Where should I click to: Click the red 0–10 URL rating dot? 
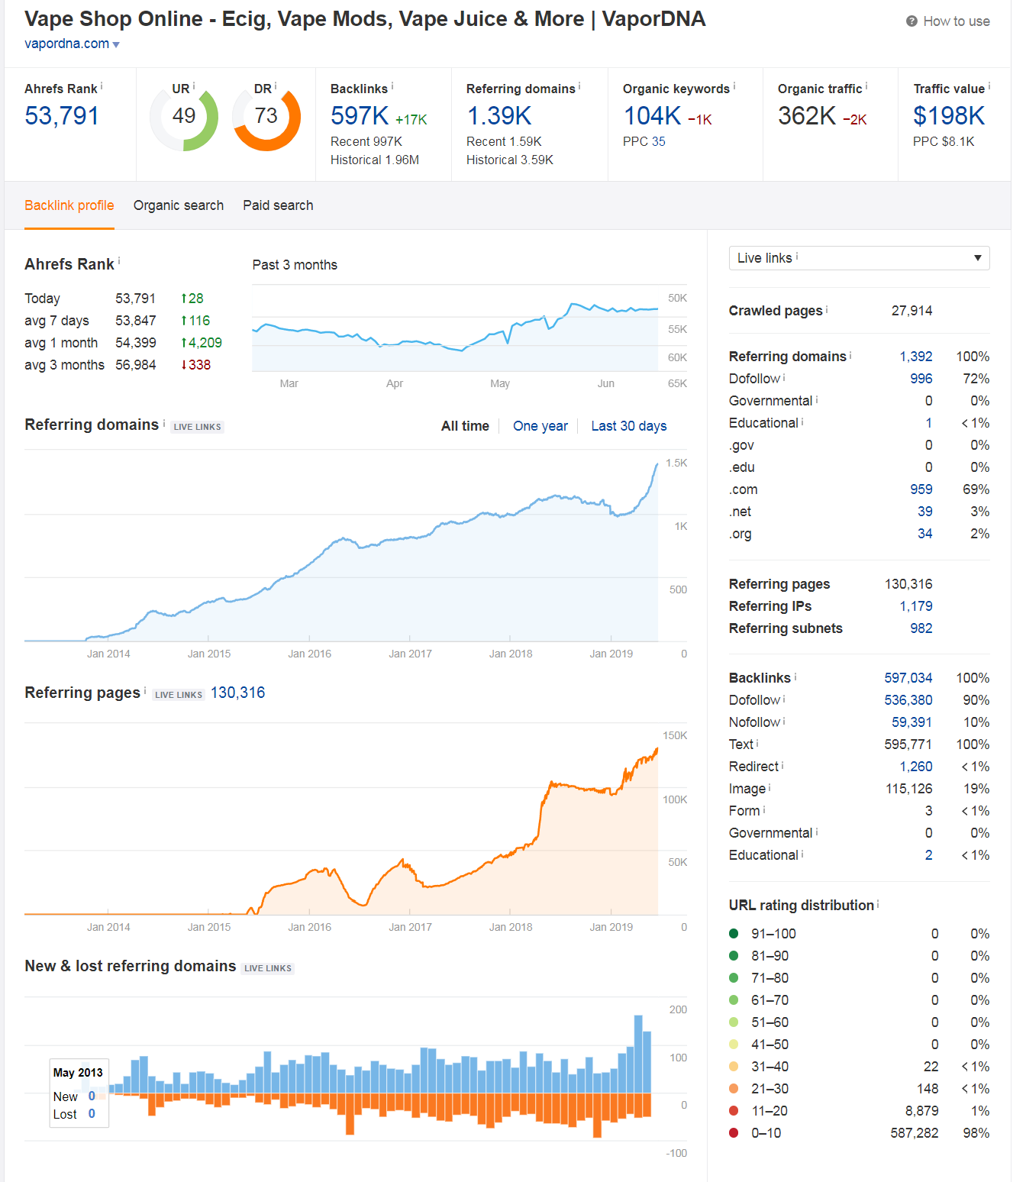tap(734, 1133)
